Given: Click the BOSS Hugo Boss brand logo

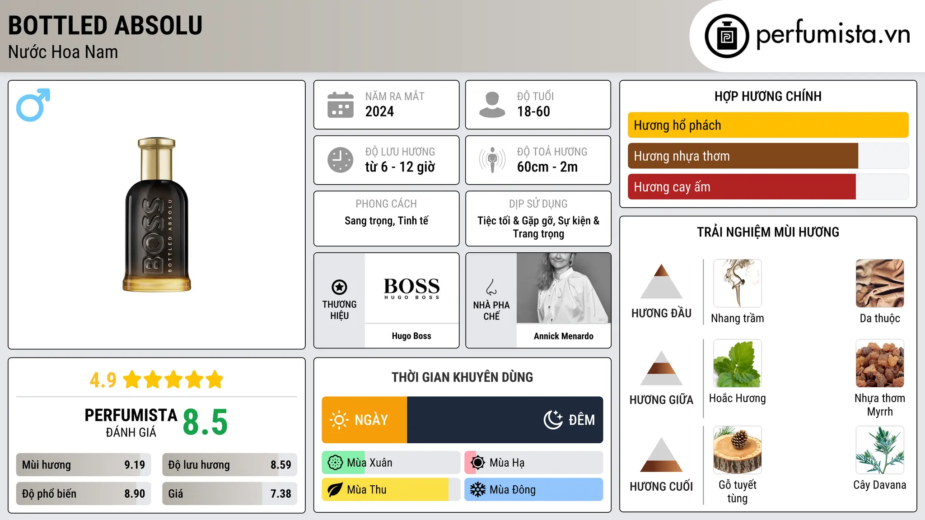Looking at the screenshot, I should [411, 288].
